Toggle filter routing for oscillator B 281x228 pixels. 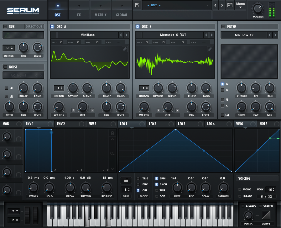coord(222,90)
